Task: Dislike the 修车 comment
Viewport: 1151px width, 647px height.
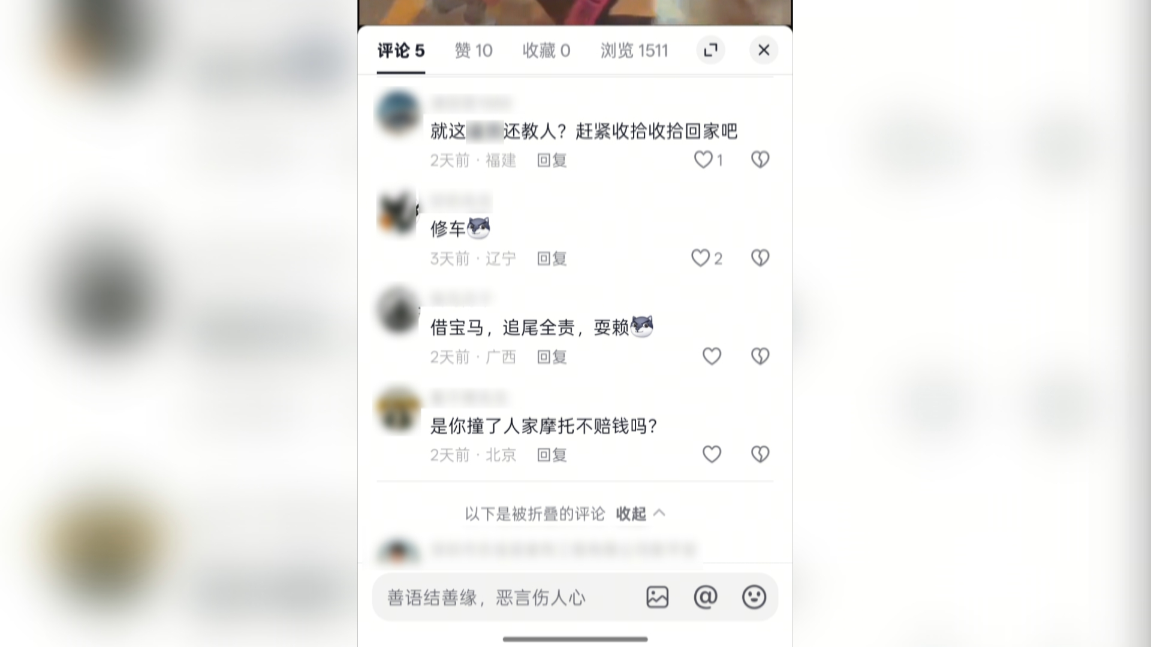Action: pos(760,258)
